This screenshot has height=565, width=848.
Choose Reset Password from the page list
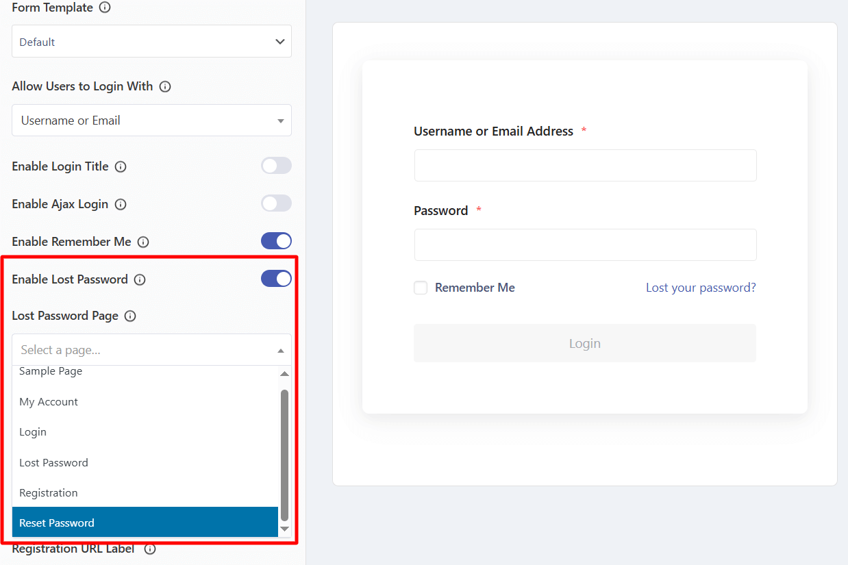pyautogui.click(x=145, y=523)
